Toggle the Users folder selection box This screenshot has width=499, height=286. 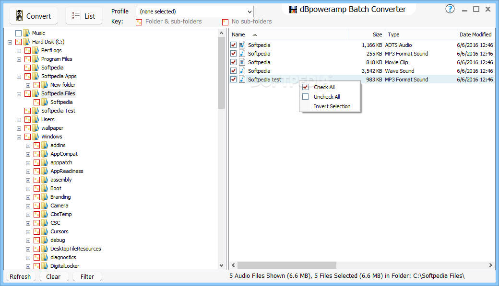click(x=28, y=119)
